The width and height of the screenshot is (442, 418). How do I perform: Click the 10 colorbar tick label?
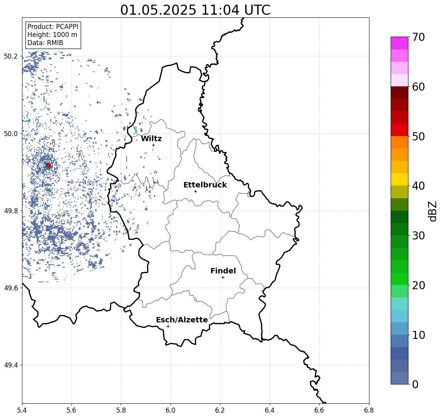coord(418,335)
